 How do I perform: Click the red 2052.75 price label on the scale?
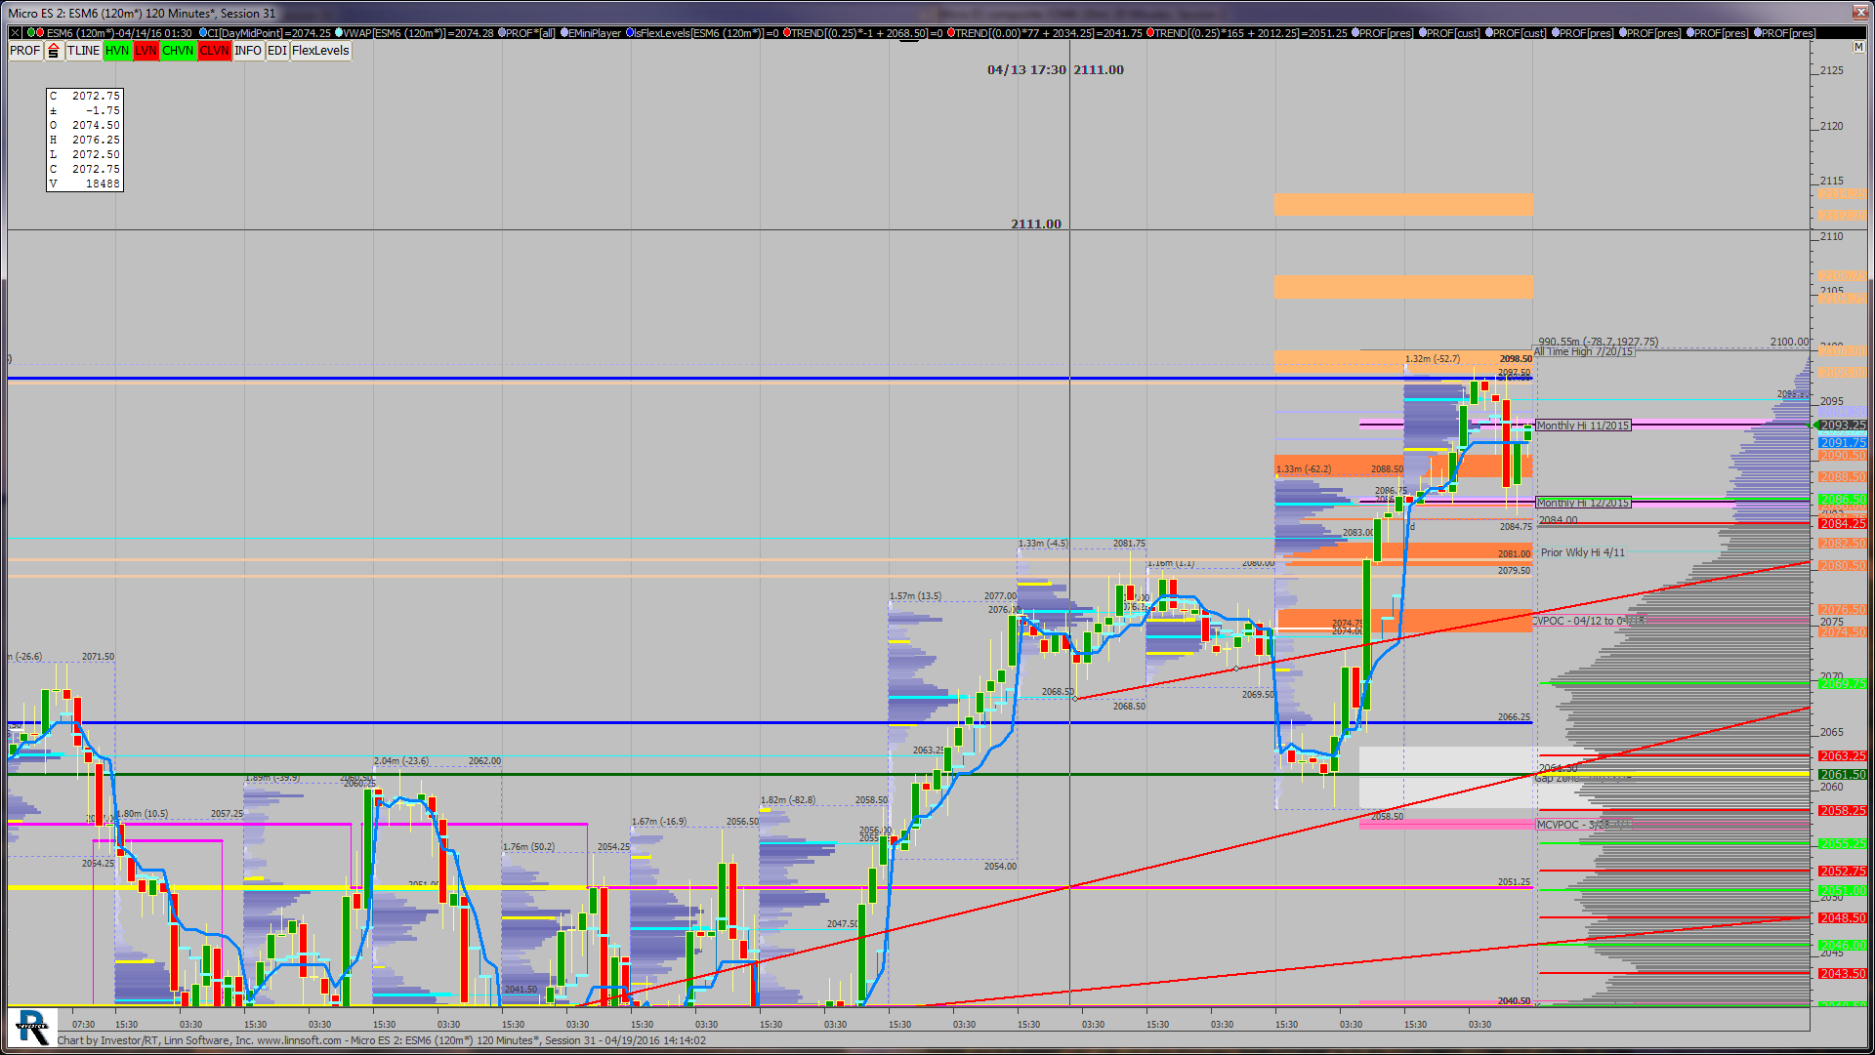[1843, 872]
